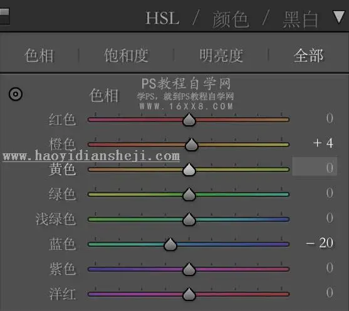Click the 洋红 slider label
Viewport: 349px width, 311px height.
pos(62,293)
